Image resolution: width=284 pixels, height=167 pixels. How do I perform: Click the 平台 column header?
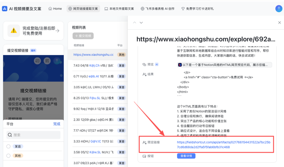(x=120, y=45)
